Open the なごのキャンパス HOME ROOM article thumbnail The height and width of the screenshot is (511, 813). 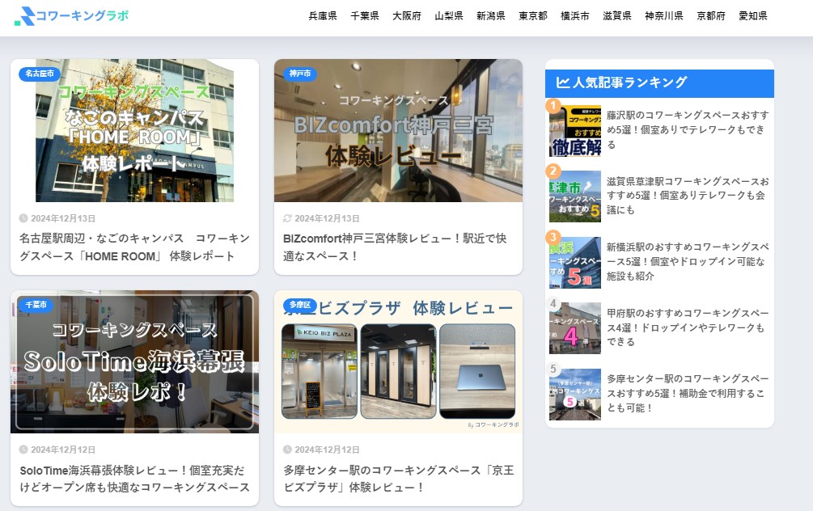[134, 131]
